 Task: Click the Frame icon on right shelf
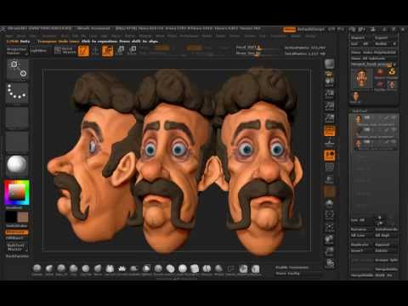click(x=329, y=215)
